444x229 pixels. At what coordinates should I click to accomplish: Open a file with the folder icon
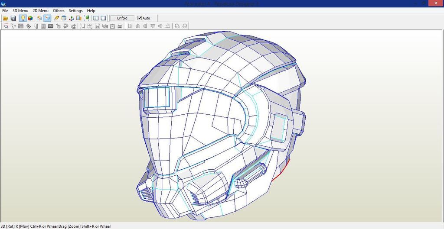[6, 18]
